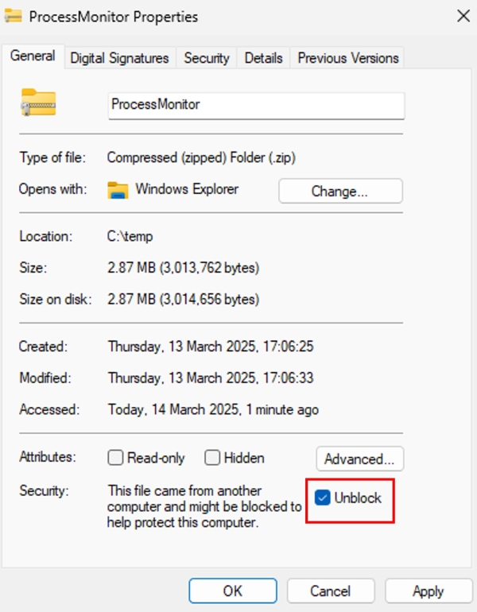Cancel the properties dialog
Screen dimensions: 477x612
coord(331,591)
